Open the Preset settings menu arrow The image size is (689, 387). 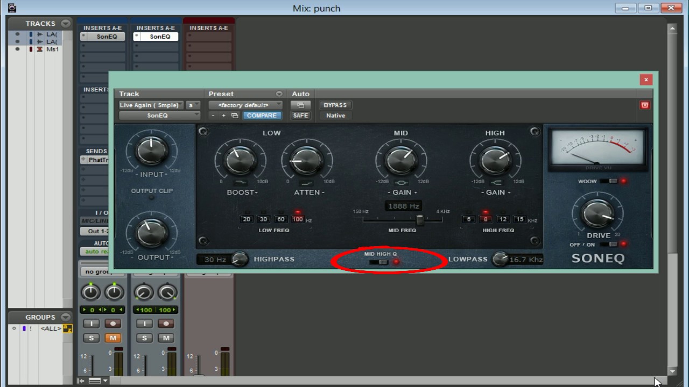click(279, 94)
